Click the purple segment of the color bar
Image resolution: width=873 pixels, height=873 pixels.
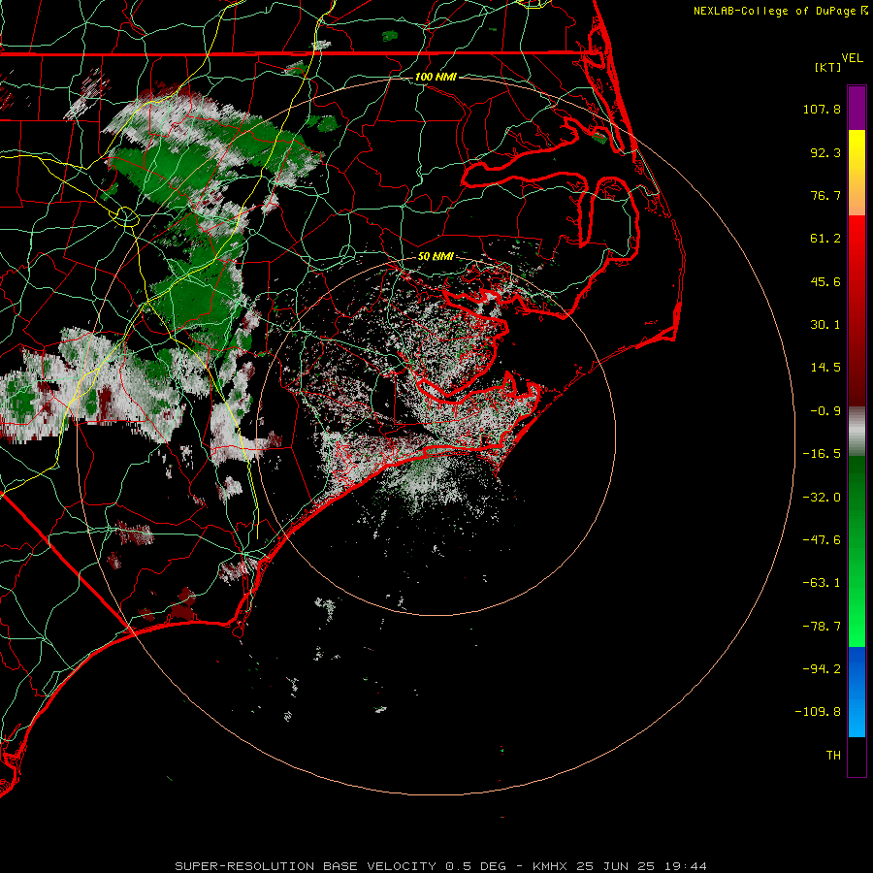[x=857, y=108]
